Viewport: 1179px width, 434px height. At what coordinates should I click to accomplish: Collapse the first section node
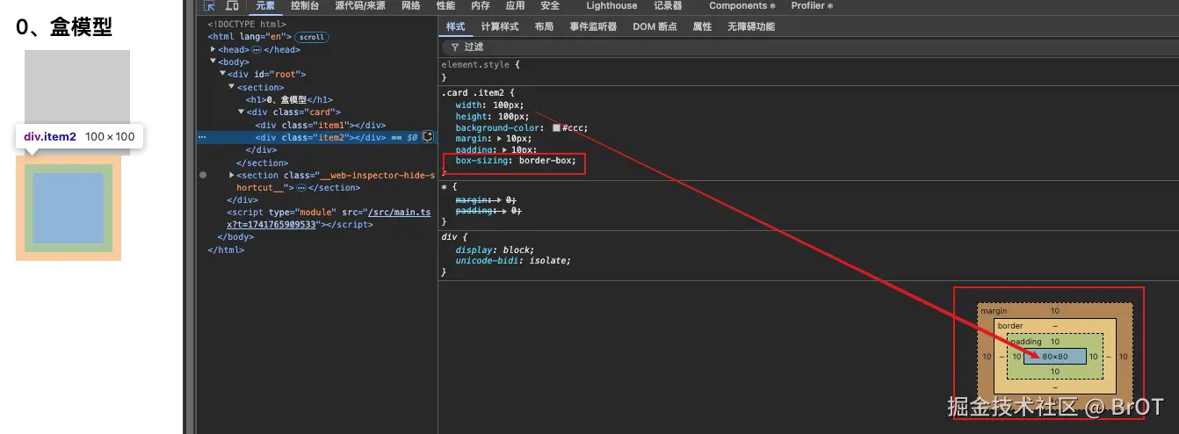tap(232, 87)
